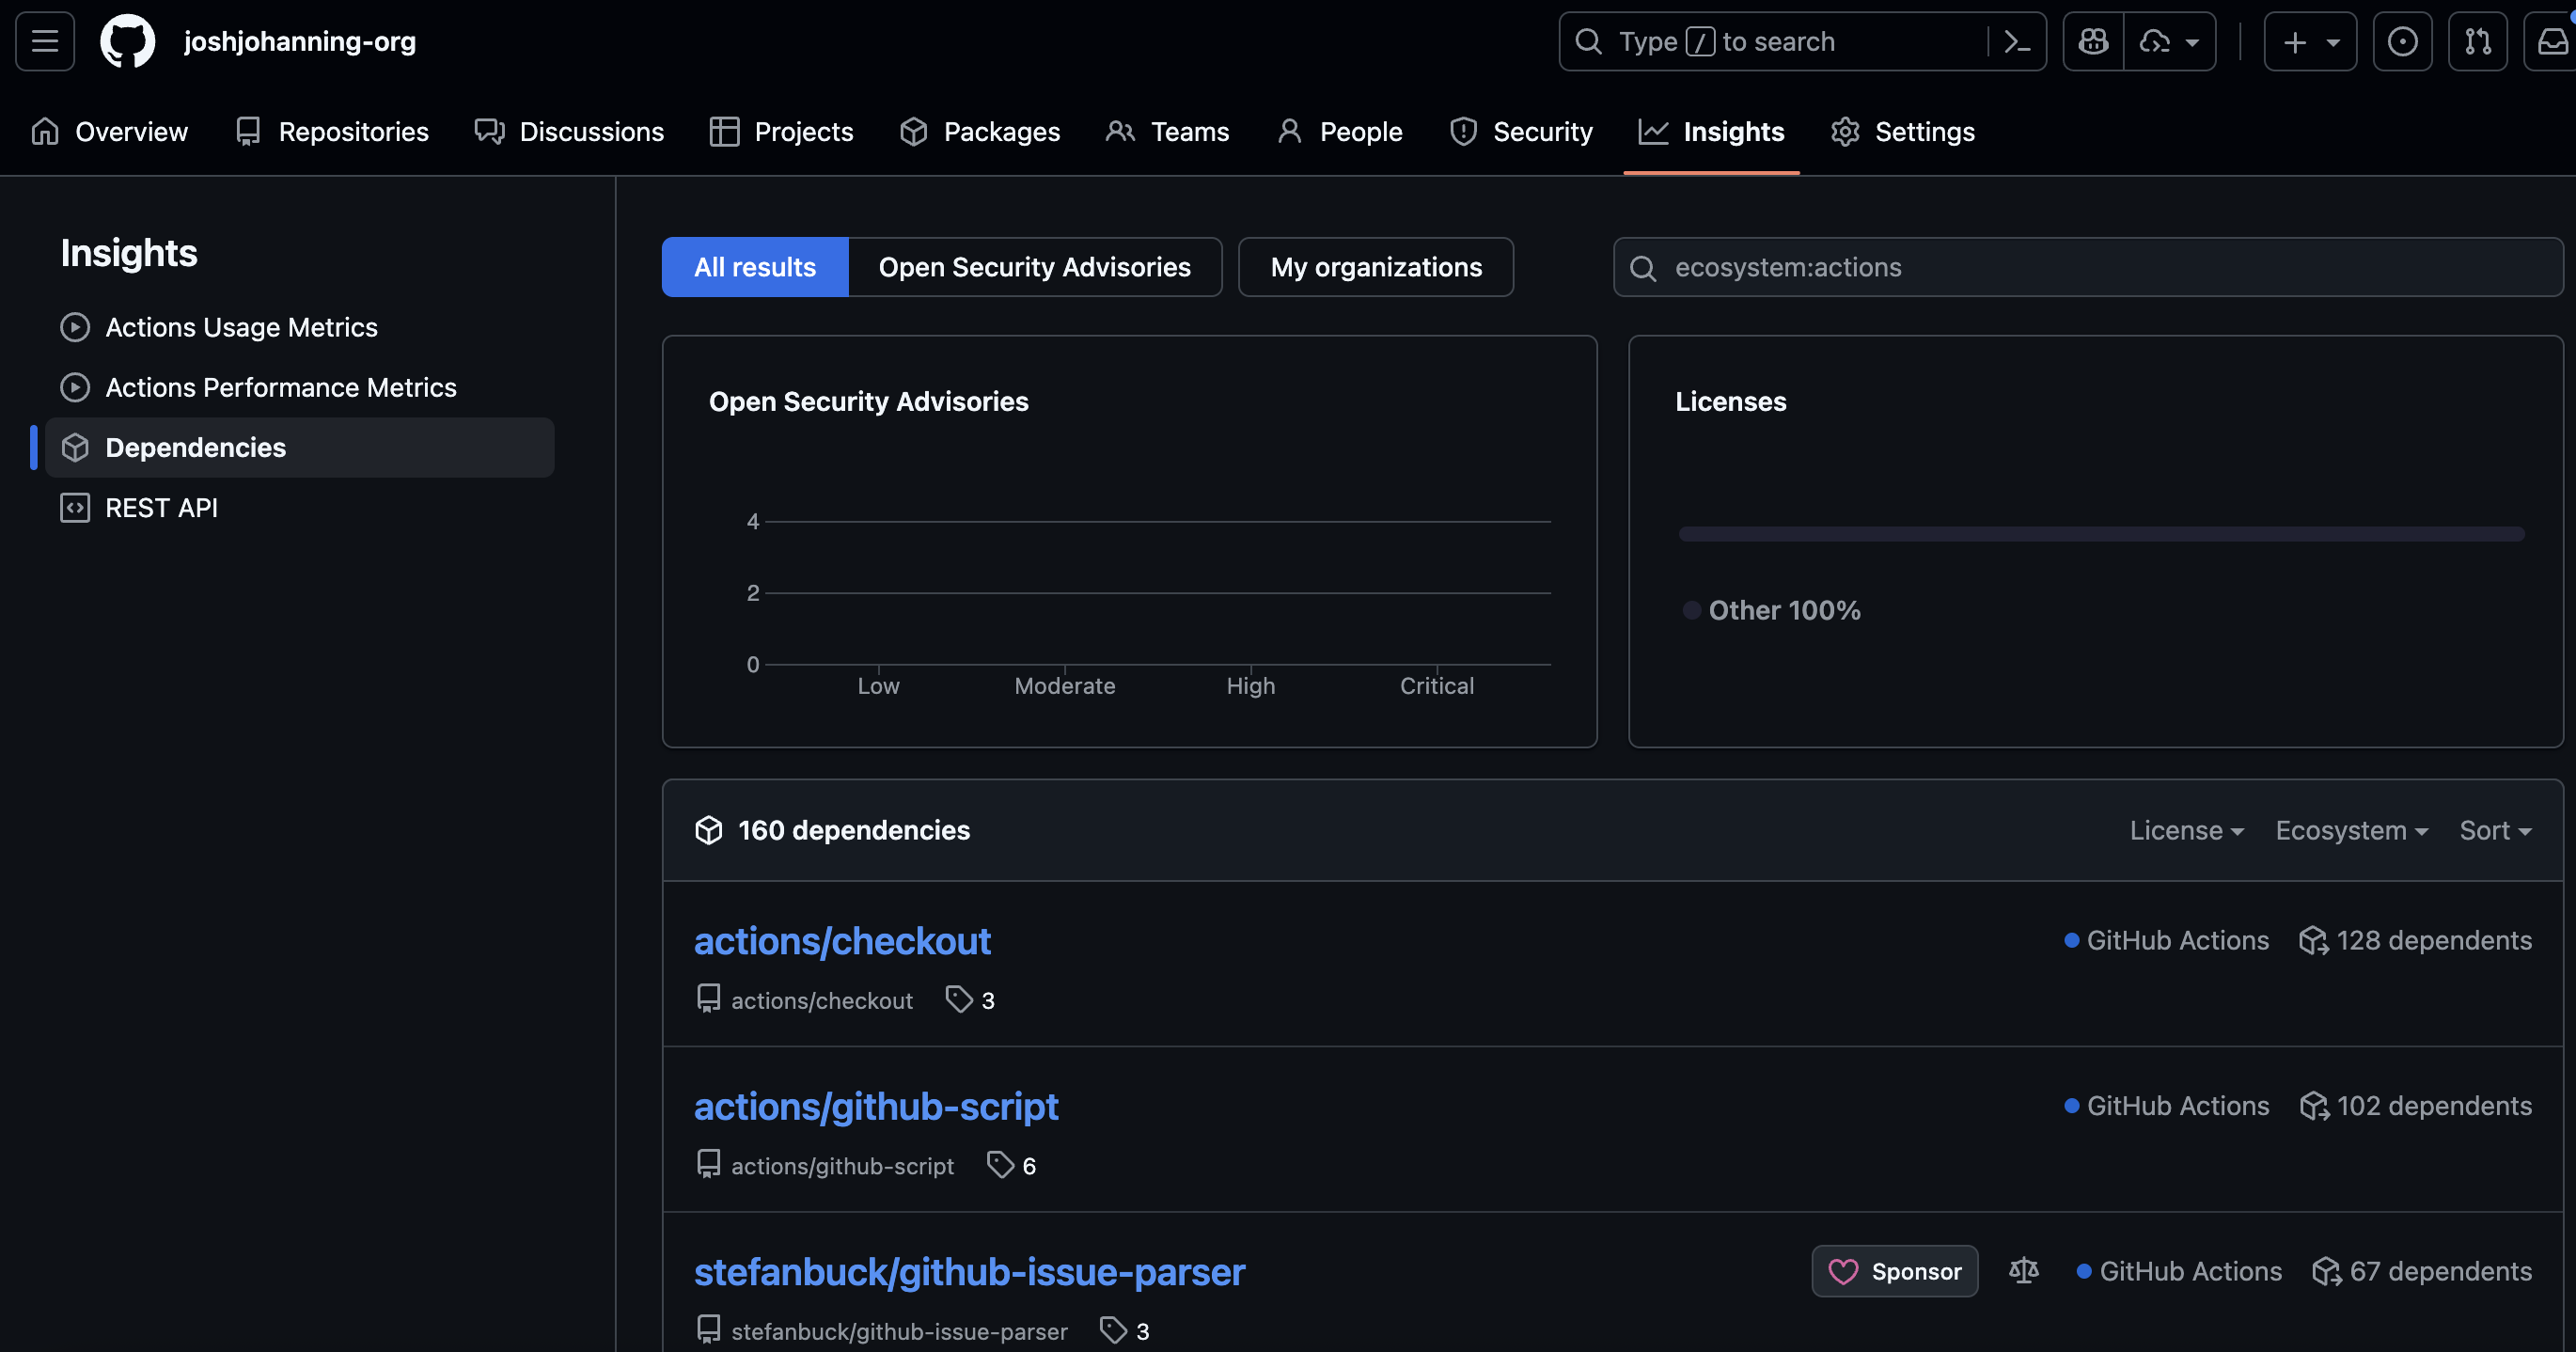Click the REST API code icon
The width and height of the screenshot is (2576, 1352).
tap(75, 508)
